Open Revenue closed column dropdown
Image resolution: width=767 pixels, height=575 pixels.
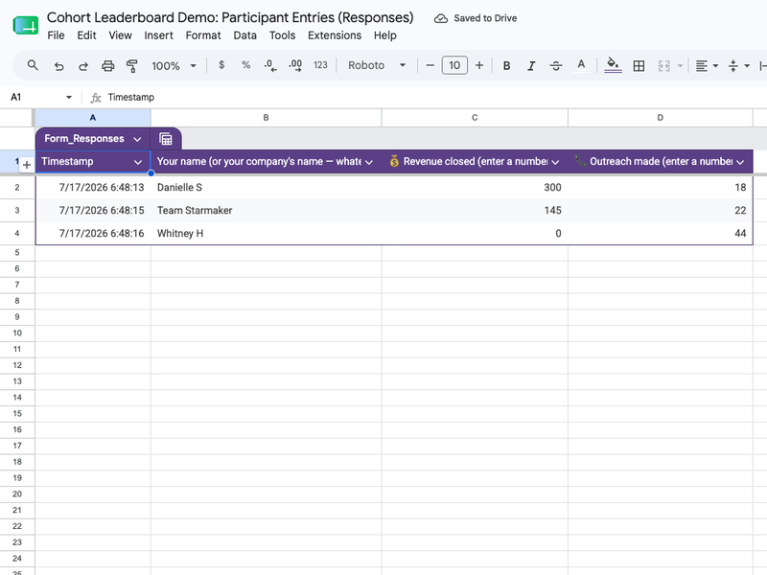pos(555,162)
